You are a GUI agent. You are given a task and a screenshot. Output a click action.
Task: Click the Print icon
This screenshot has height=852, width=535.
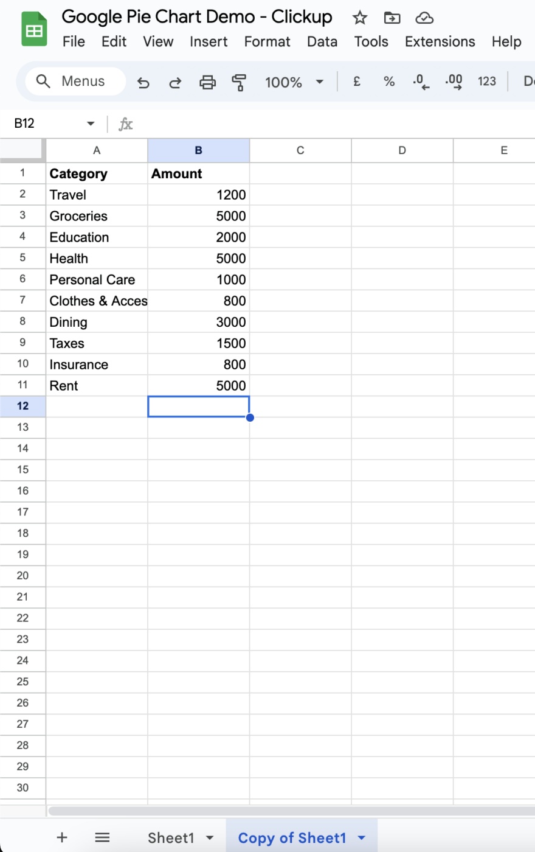[x=208, y=82]
